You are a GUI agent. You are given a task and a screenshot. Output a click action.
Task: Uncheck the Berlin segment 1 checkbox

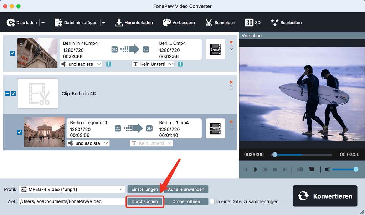[20, 132]
